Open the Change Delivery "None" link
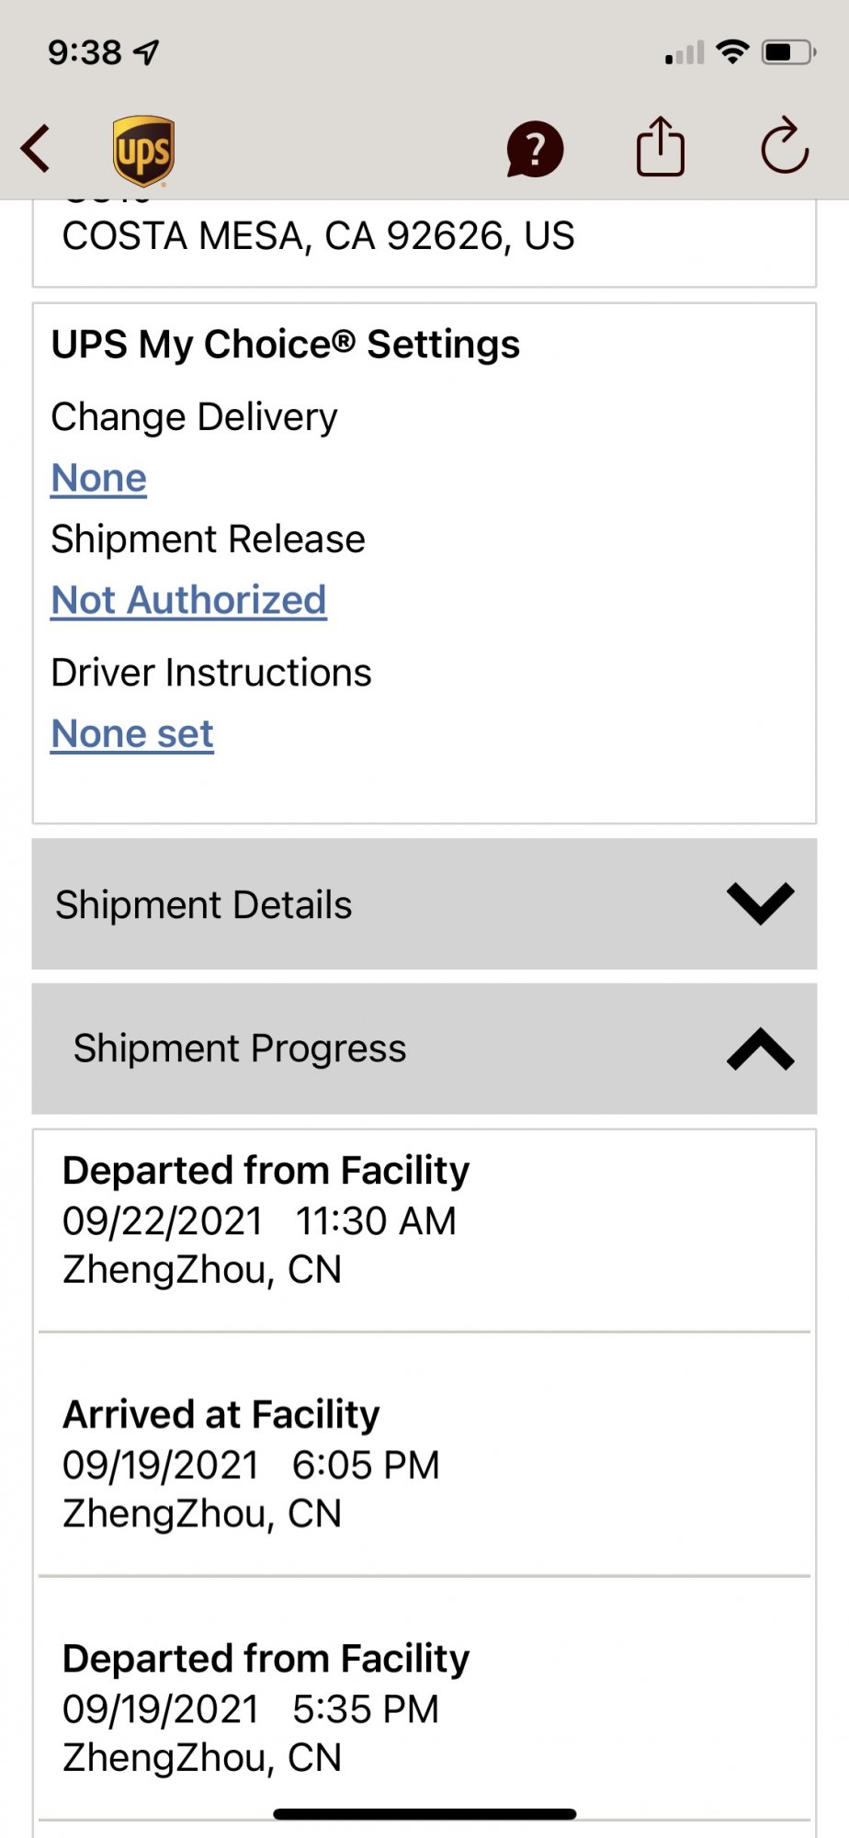The image size is (849, 1838). pyautogui.click(x=99, y=478)
